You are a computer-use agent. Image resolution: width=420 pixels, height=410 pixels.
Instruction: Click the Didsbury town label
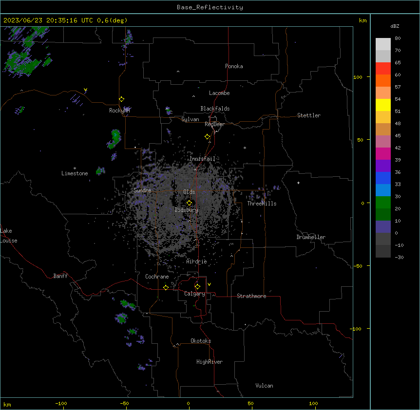coord(187,210)
